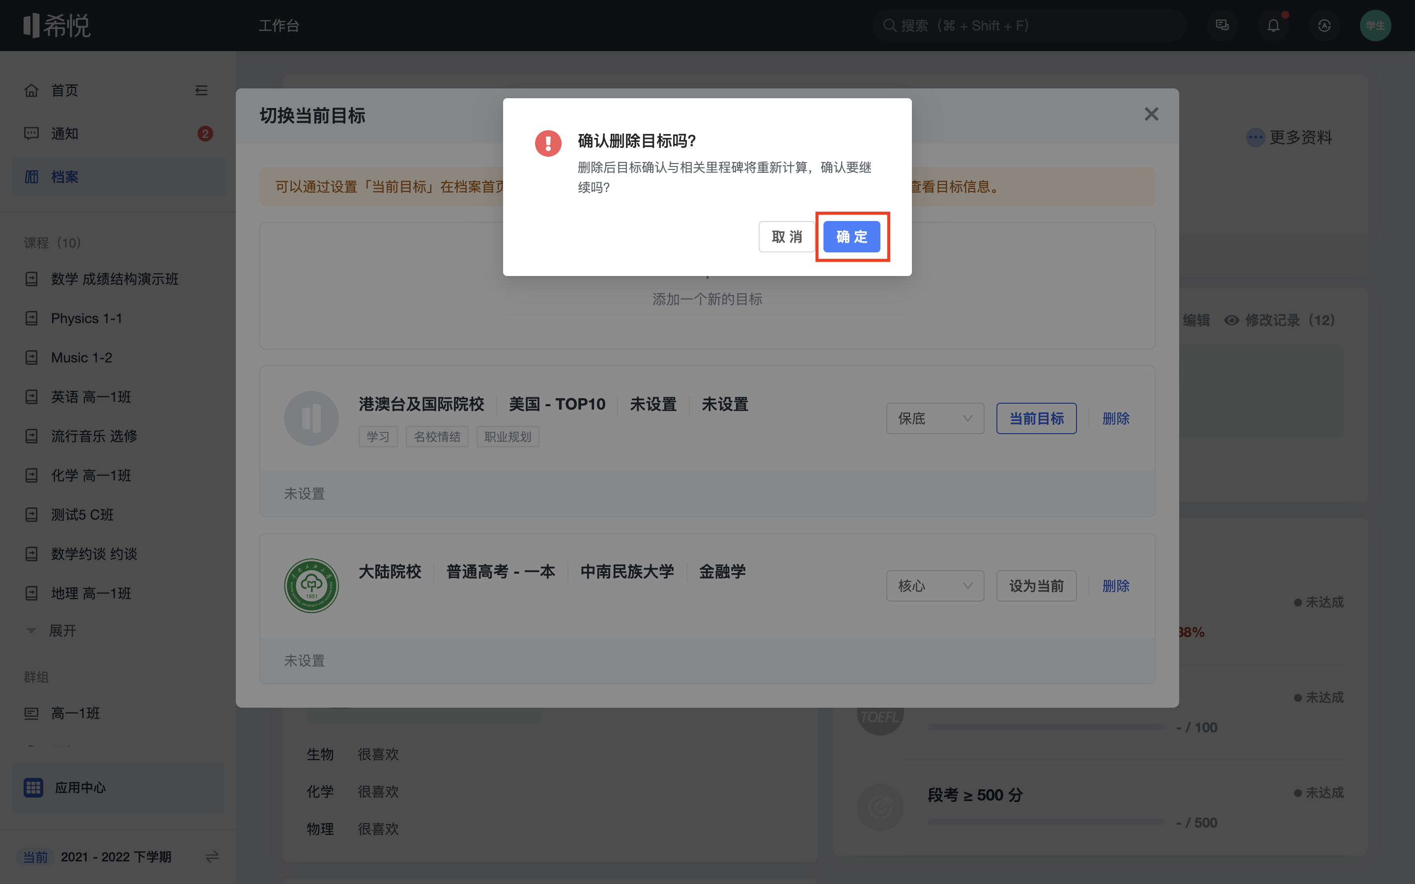The height and width of the screenshot is (884, 1415).
Task: Click the 更多资料 ellipsis icon
Action: tap(1255, 138)
